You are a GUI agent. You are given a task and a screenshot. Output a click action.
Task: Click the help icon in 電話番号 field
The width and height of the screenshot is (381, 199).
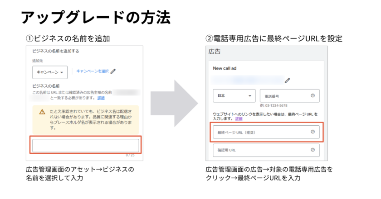pos(313,96)
